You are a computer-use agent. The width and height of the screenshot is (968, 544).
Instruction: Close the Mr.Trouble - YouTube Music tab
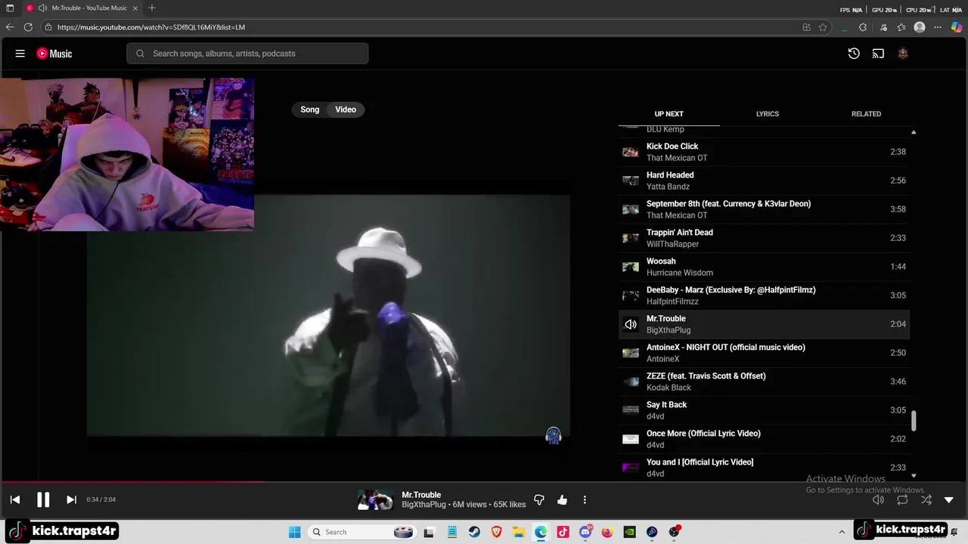(135, 8)
